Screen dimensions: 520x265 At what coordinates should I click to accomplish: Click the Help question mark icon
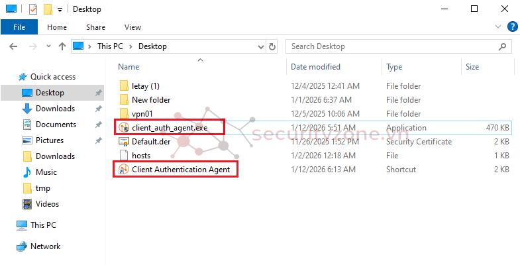pyautogui.click(x=512, y=27)
